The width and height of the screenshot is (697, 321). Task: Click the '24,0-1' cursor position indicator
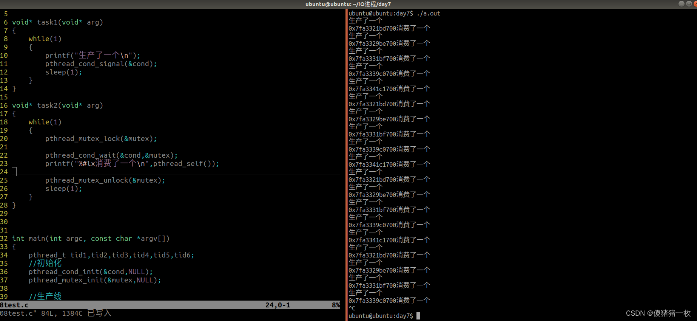(x=278, y=305)
